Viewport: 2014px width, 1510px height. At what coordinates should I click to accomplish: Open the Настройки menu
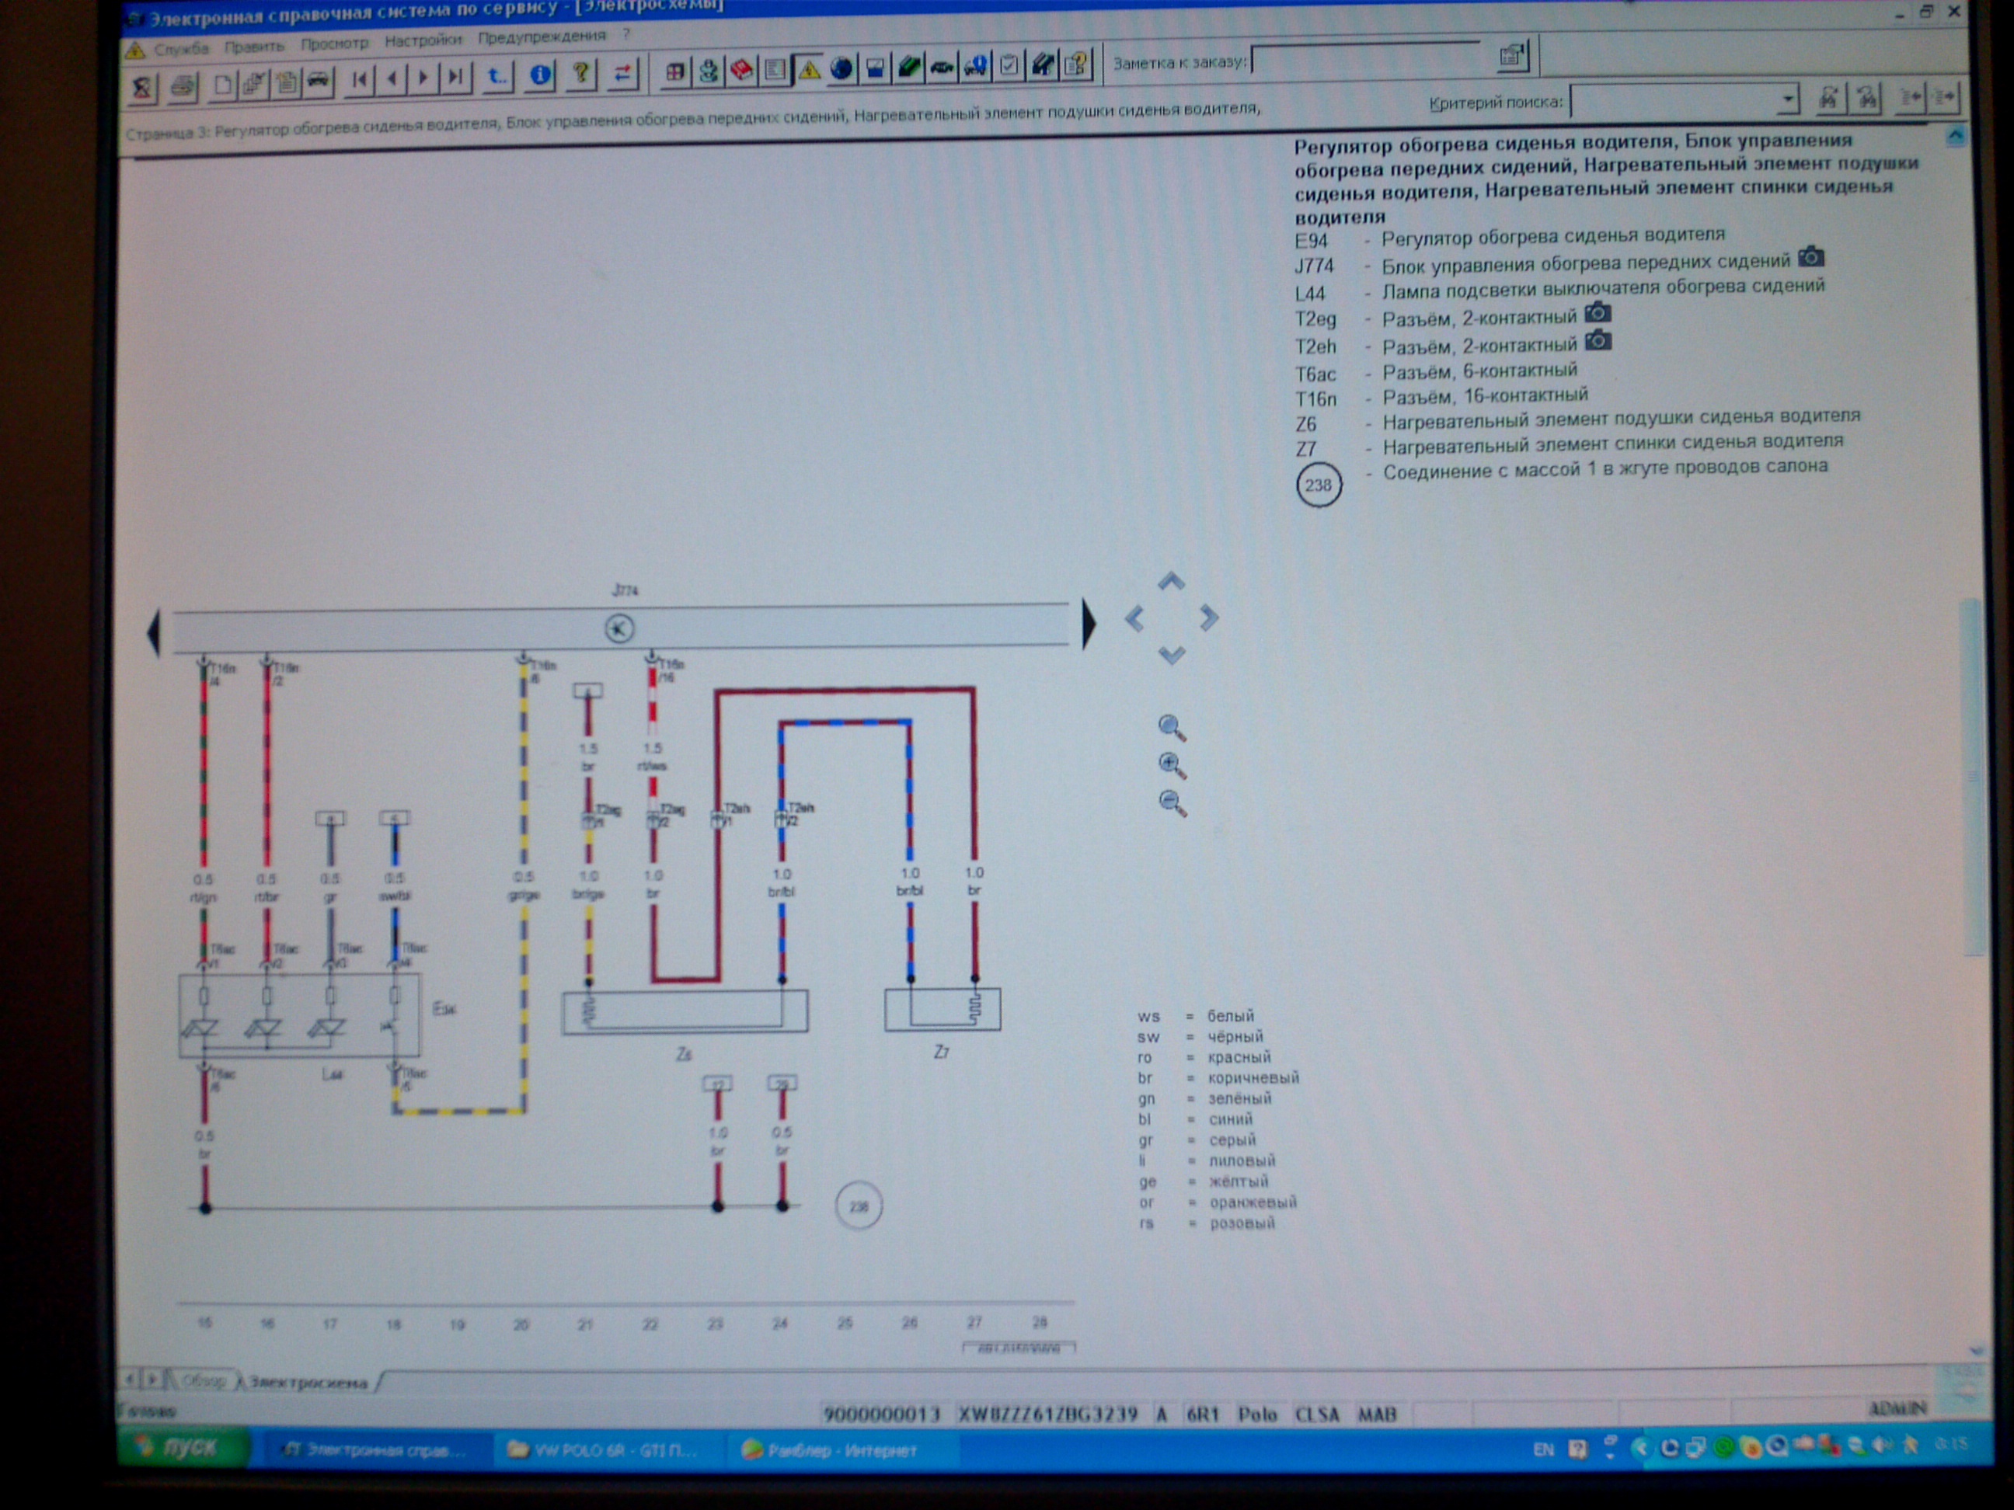423,41
